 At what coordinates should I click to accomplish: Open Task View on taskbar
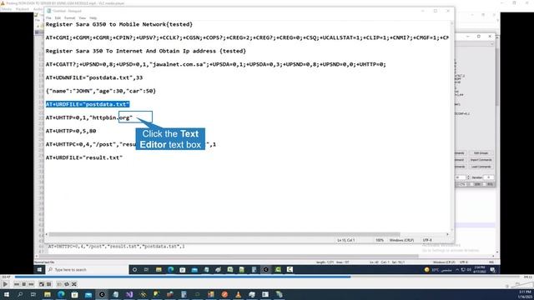pyautogui.click(x=33, y=294)
